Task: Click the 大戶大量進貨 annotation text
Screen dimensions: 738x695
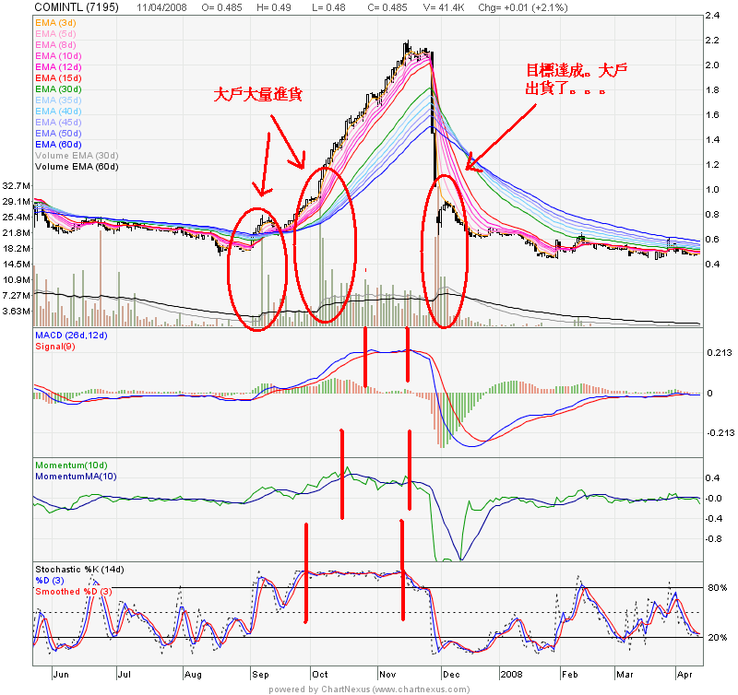Action: pos(257,94)
